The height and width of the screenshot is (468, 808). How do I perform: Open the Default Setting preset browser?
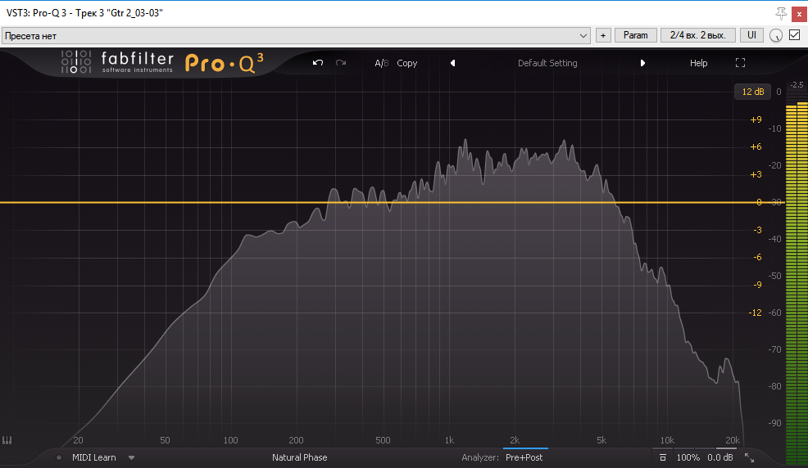(547, 63)
